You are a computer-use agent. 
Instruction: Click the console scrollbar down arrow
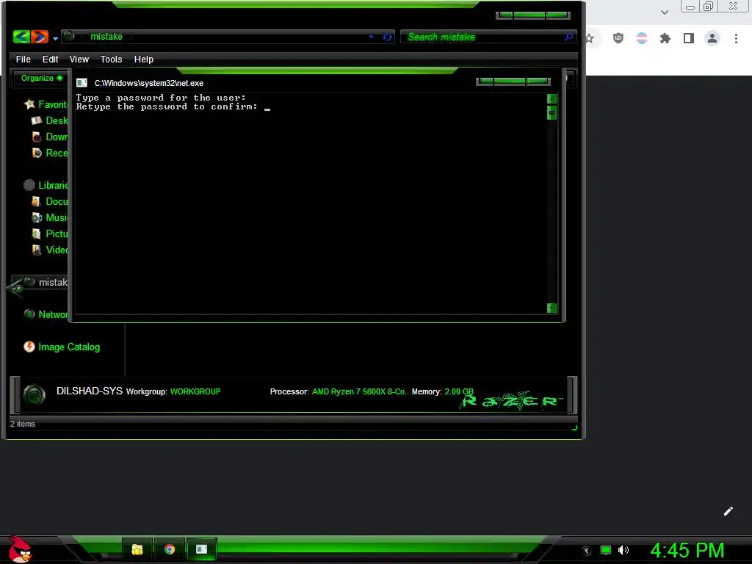552,308
